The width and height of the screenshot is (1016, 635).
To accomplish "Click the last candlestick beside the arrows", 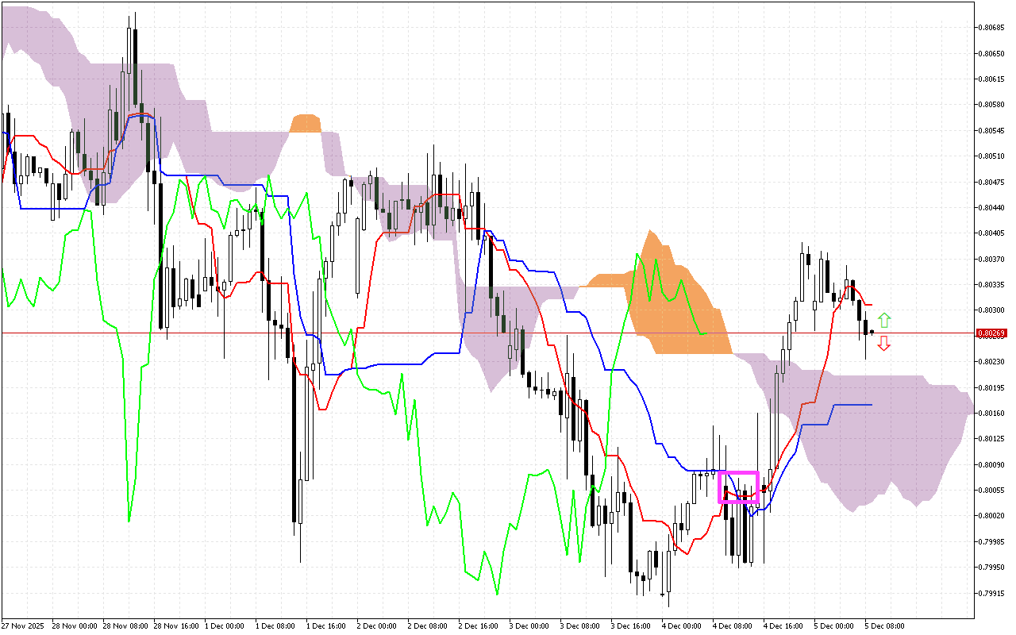I will [872, 332].
